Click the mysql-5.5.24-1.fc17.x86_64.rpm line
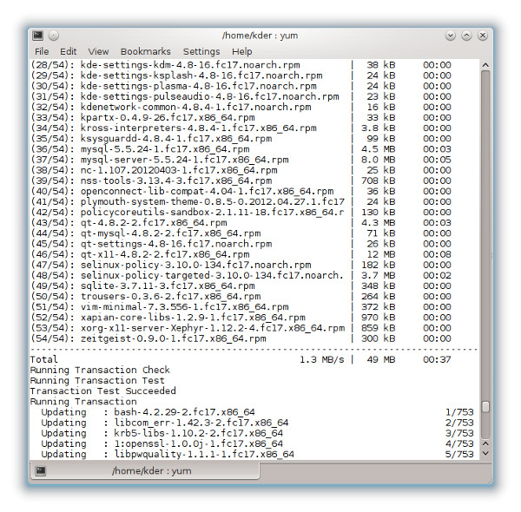 pyautogui.click(x=241, y=149)
